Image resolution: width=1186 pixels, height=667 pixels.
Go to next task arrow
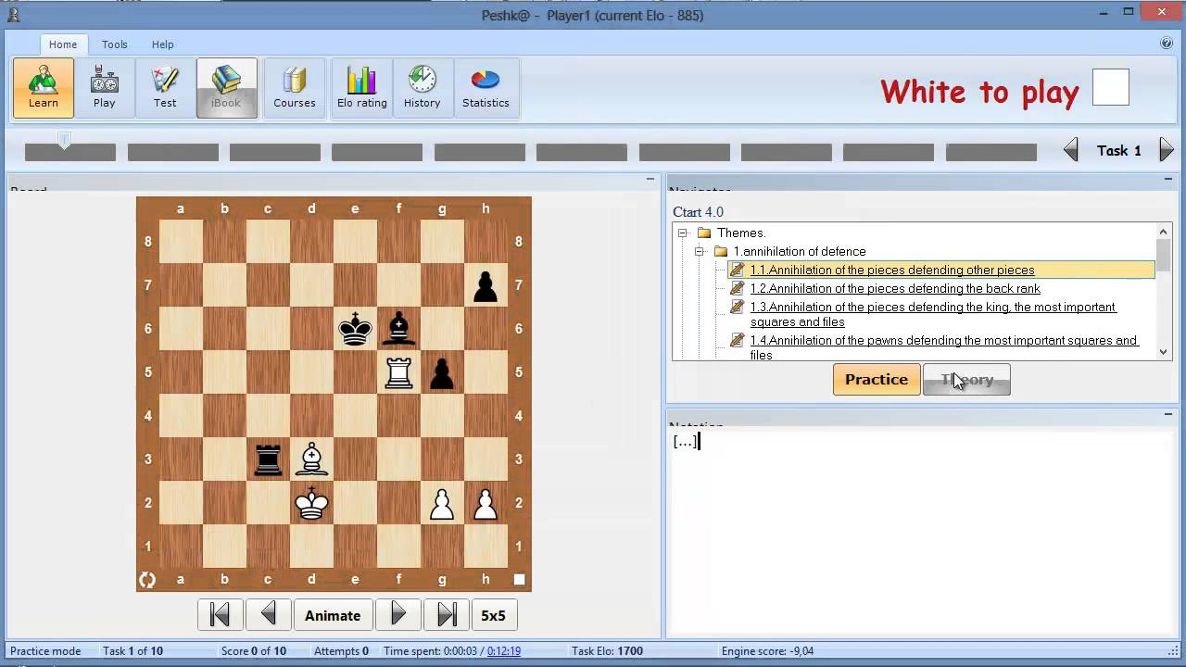click(x=1167, y=150)
